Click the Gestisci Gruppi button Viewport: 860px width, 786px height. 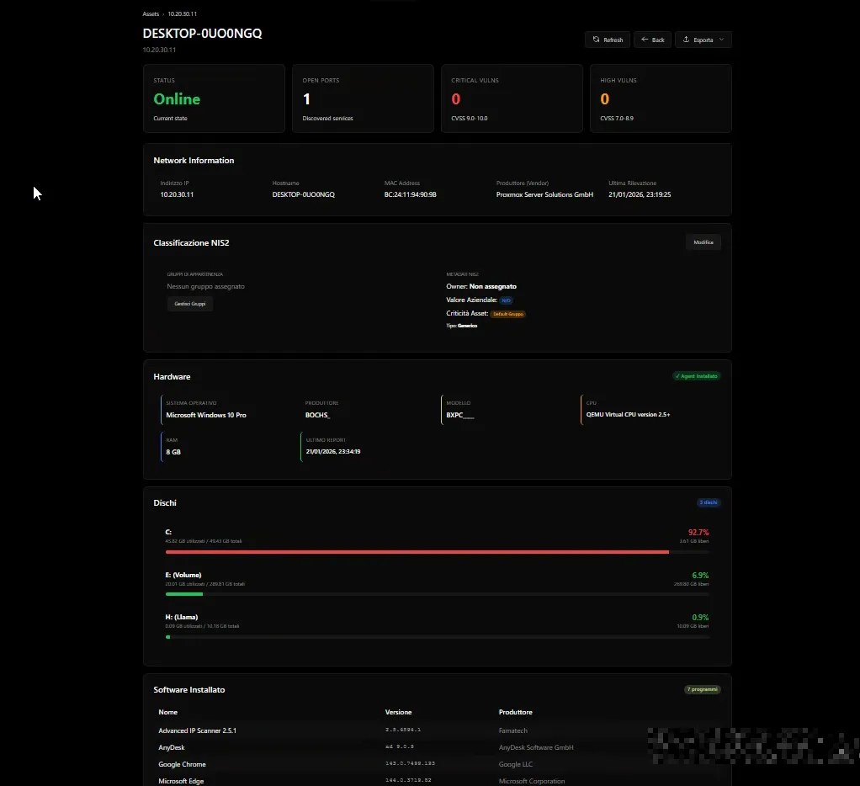coord(189,303)
